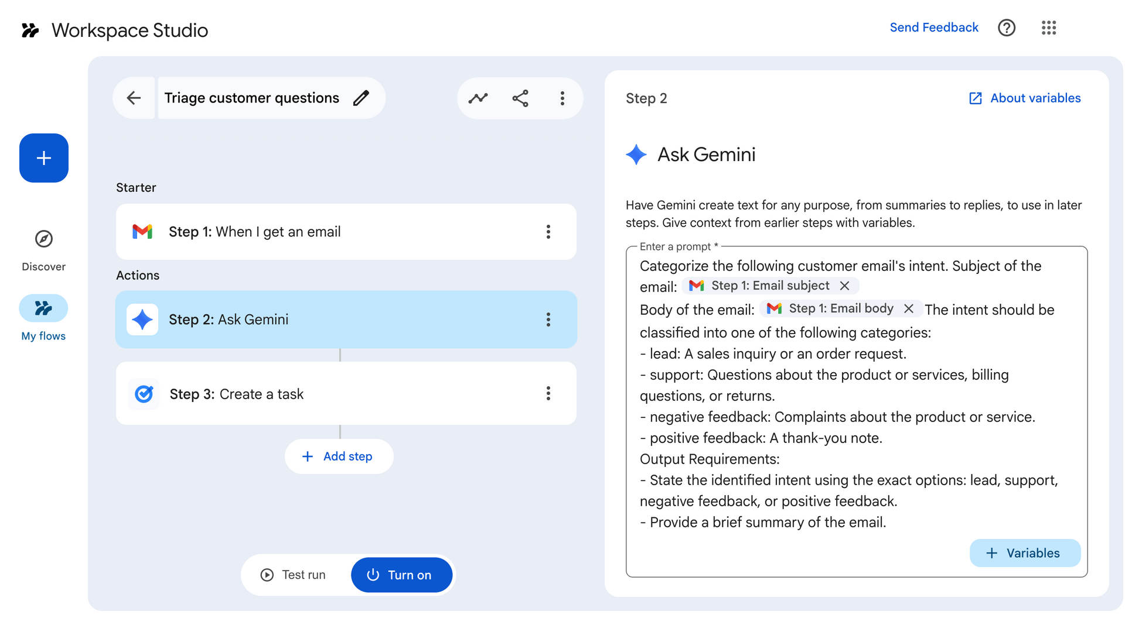This screenshot has height=632, width=1125.
Task: Open the flow overflow menu in the toolbar
Action: point(562,98)
